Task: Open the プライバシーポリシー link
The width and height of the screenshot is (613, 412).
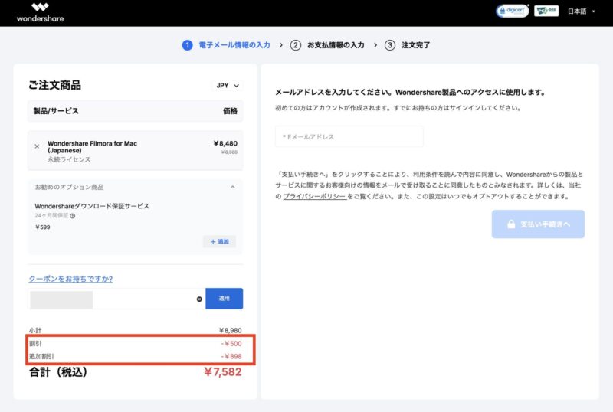Action: [x=314, y=197]
